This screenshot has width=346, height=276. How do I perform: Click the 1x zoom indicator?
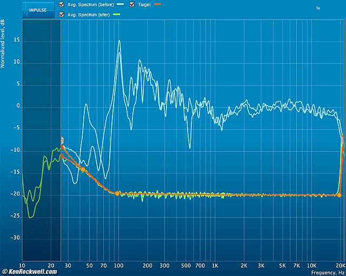[x=318, y=9]
